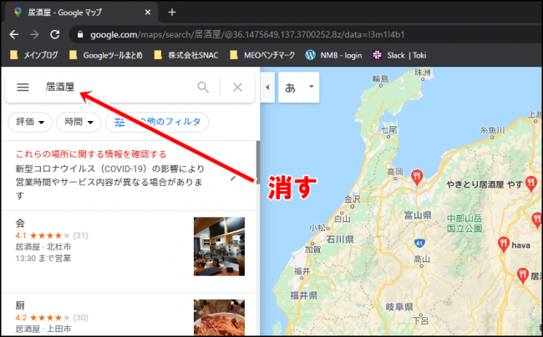The image size is (543, 337).
Task: Click the 金沢 city label
Action: pyautogui.click(x=353, y=199)
